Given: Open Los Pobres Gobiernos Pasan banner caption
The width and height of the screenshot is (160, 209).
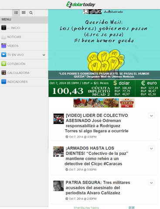Looking at the screenshot, I should pos(104,75).
